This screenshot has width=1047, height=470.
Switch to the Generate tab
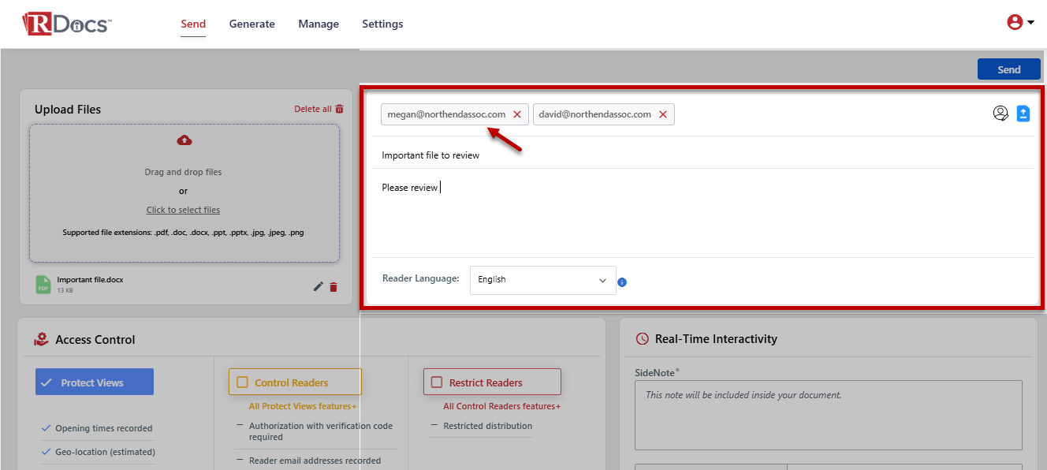point(252,24)
